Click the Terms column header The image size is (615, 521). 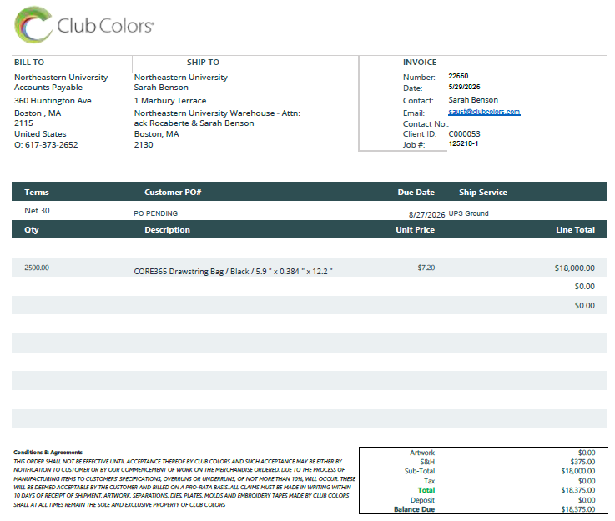click(37, 193)
